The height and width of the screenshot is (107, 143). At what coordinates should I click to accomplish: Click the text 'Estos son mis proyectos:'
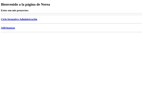coord(15,11)
